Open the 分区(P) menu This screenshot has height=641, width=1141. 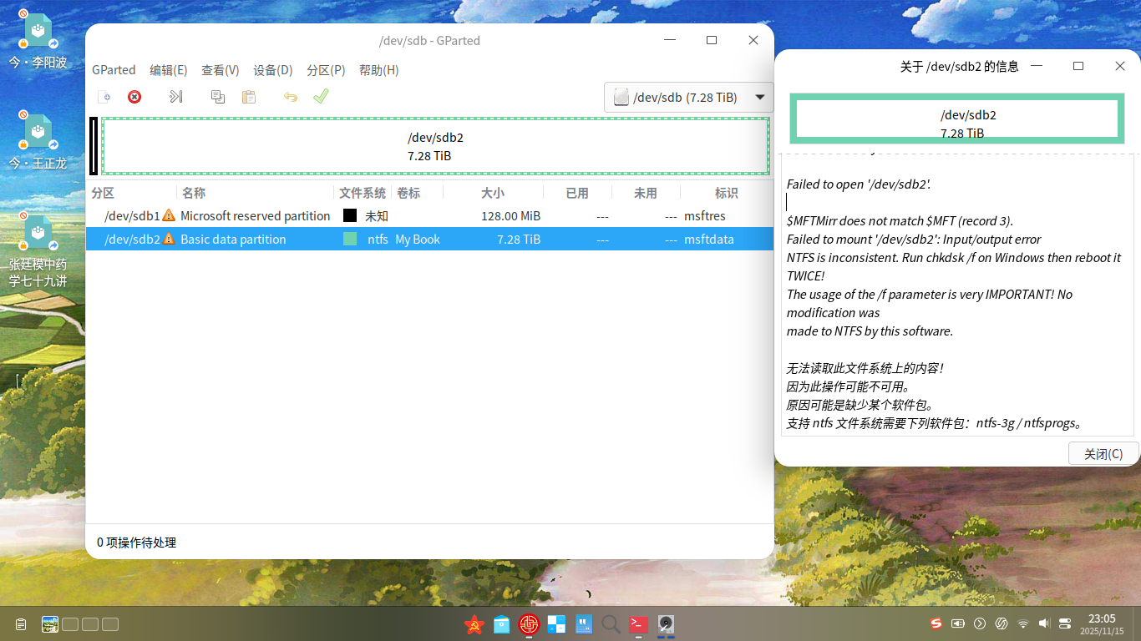tap(326, 70)
